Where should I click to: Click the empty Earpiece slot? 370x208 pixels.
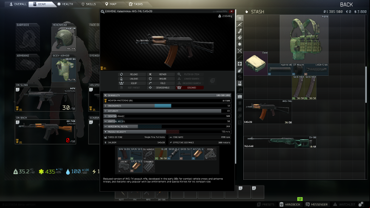coord(27,39)
